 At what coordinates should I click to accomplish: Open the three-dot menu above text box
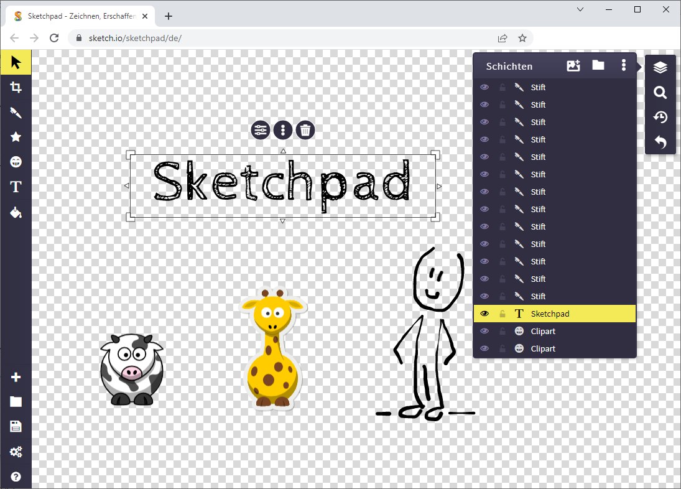283,130
